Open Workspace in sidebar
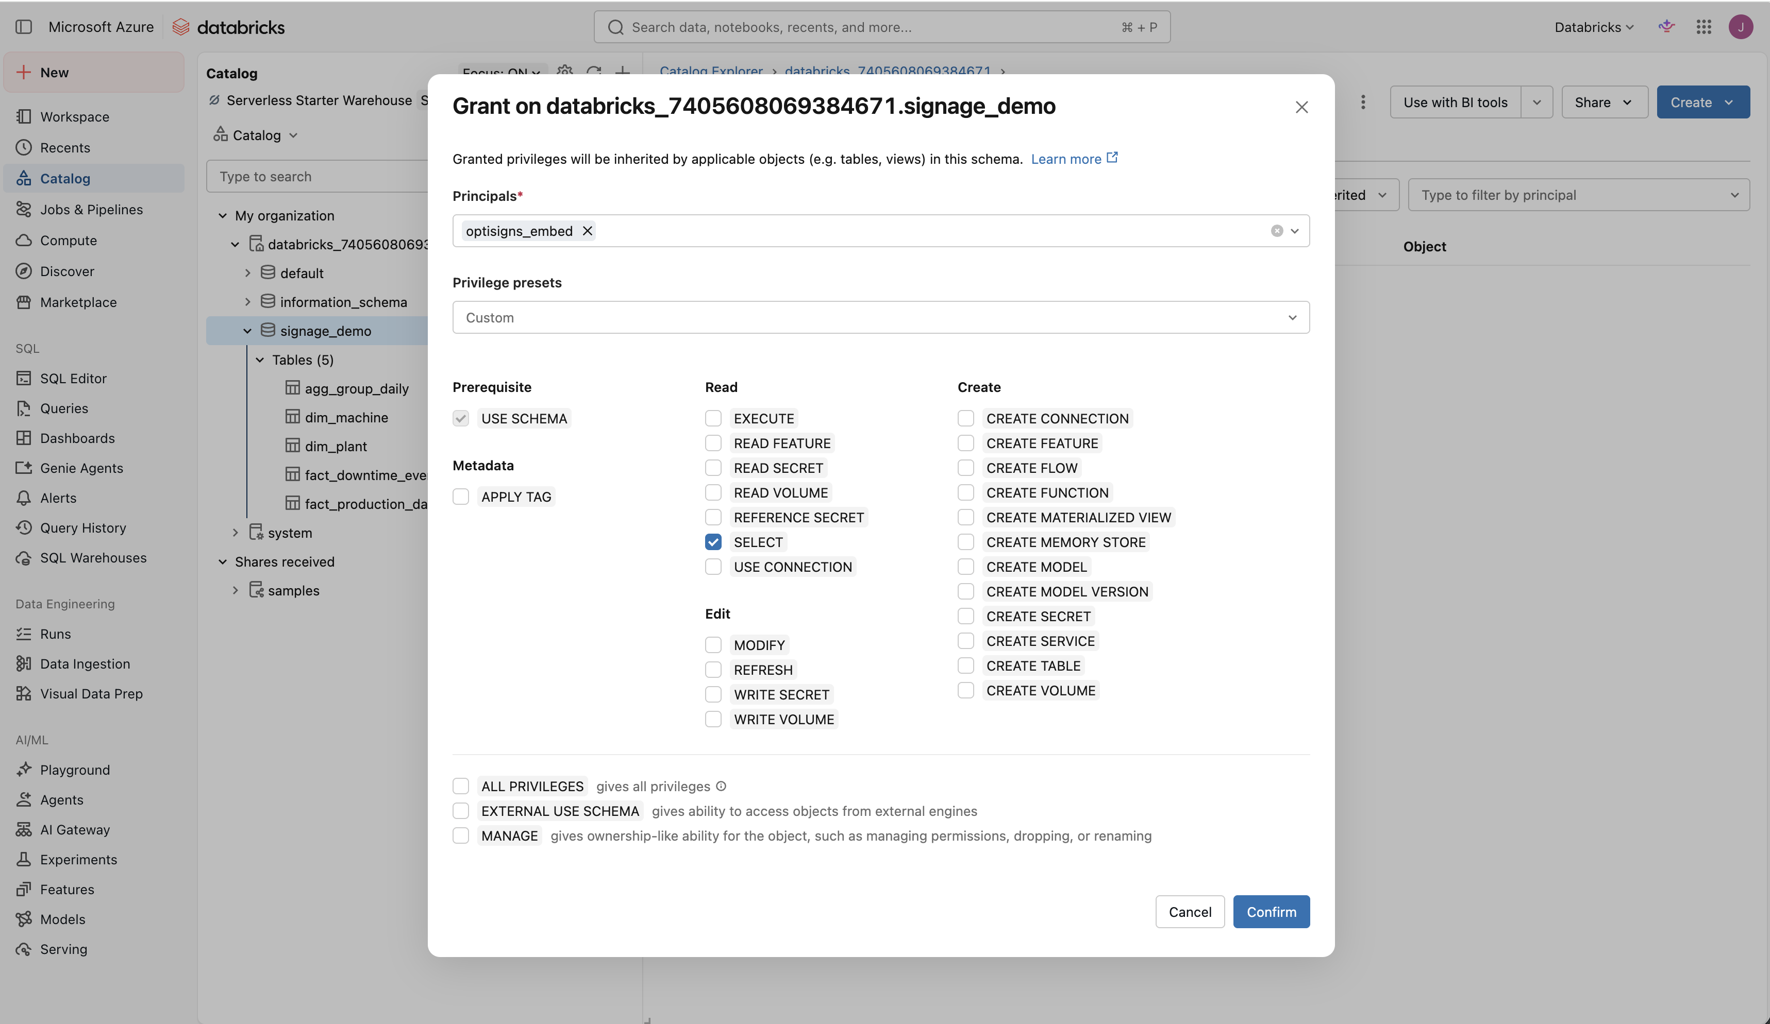Viewport: 1770px width, 1024px height. click(x=94, y=116)
